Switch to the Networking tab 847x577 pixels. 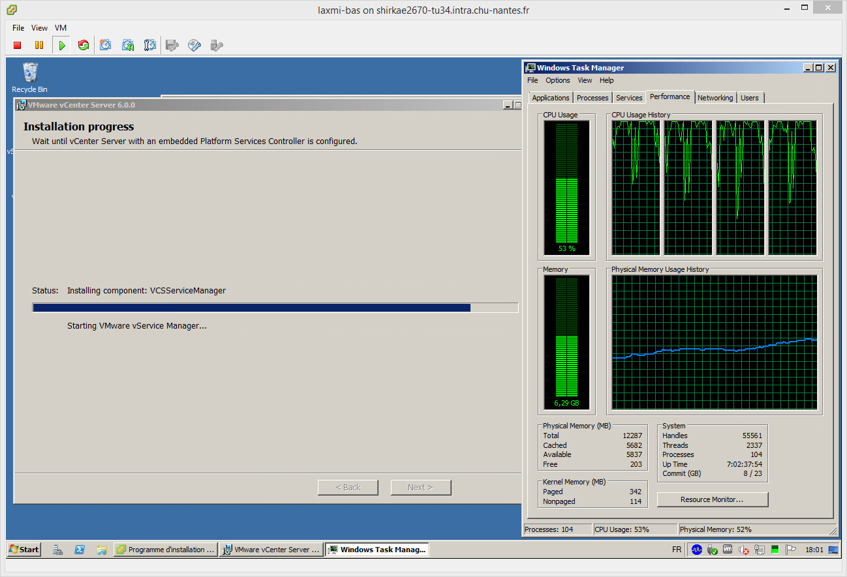[715, 98]
